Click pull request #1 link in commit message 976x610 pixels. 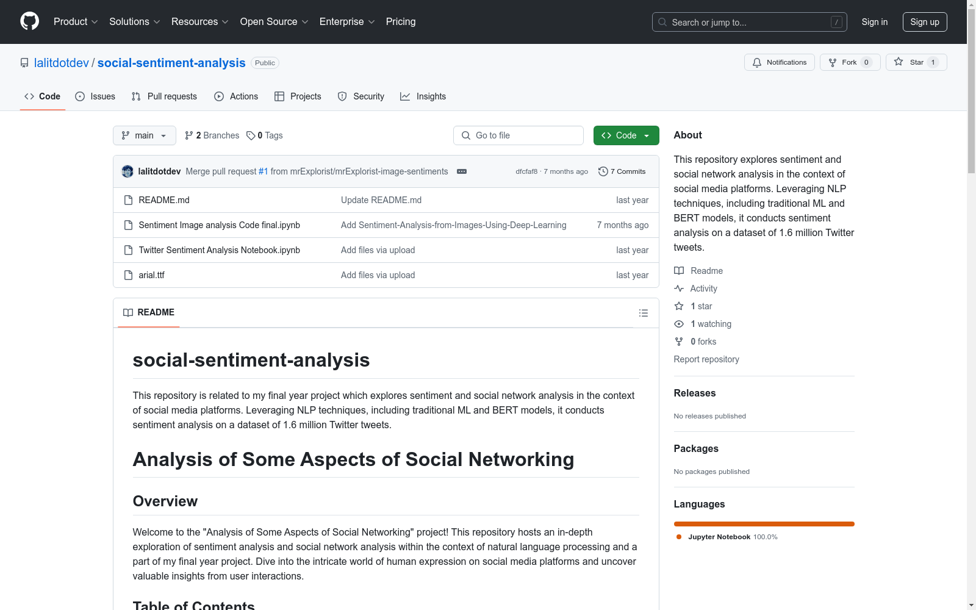click(264, 171)
